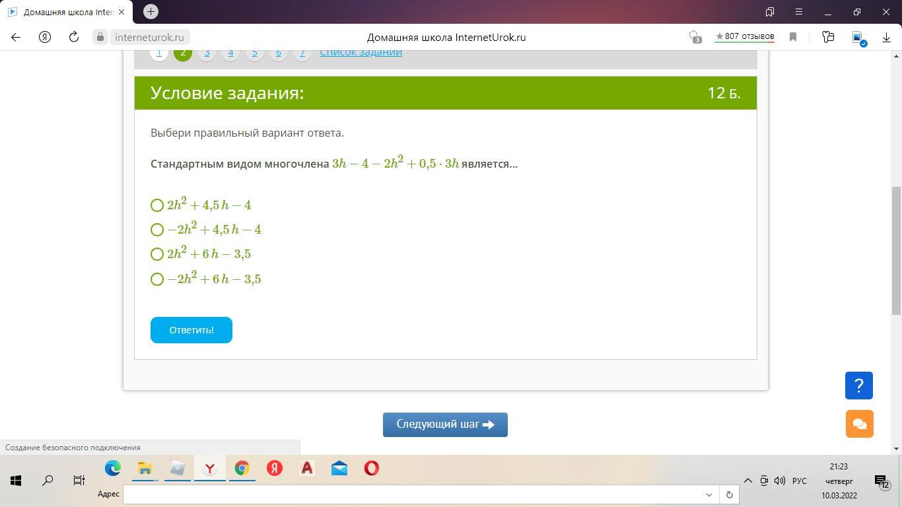Choose option 2h² + 6h − 3,5
This screenshot has width=902, height=507.
[x=157, y=254]
